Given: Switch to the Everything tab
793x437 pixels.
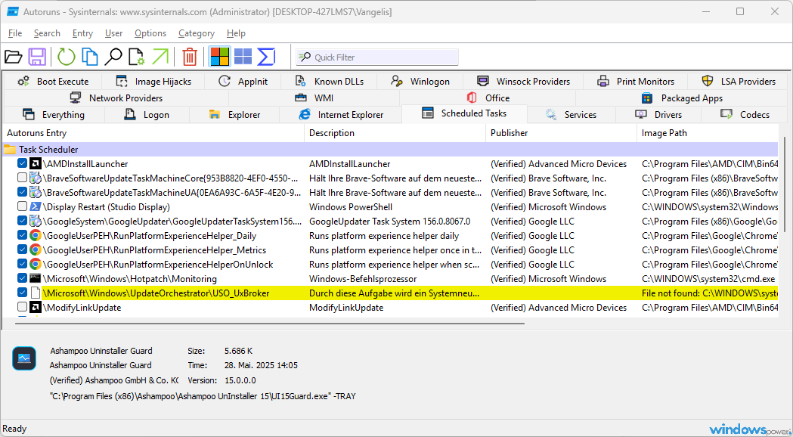Looking at the screenshot, I should [x=54, y=115].
